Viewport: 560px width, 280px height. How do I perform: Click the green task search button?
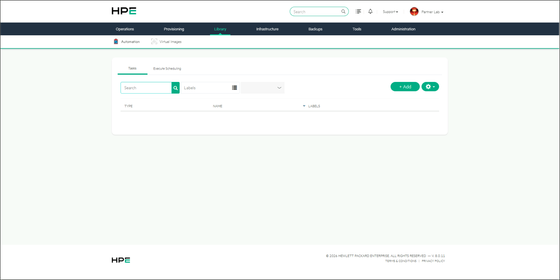click(176, 88)
